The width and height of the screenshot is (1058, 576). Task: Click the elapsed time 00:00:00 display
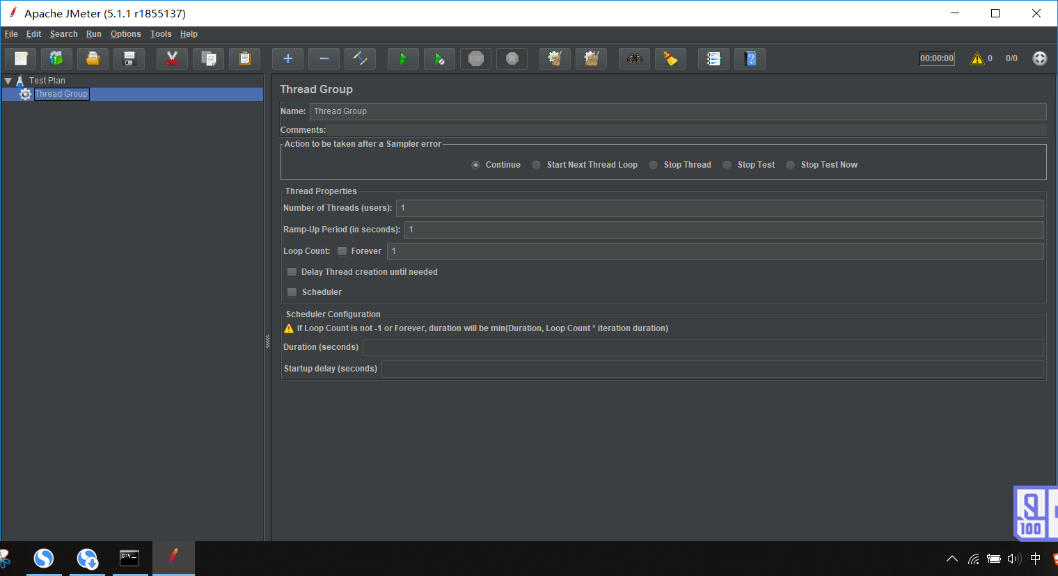click(x=937, y=58)
